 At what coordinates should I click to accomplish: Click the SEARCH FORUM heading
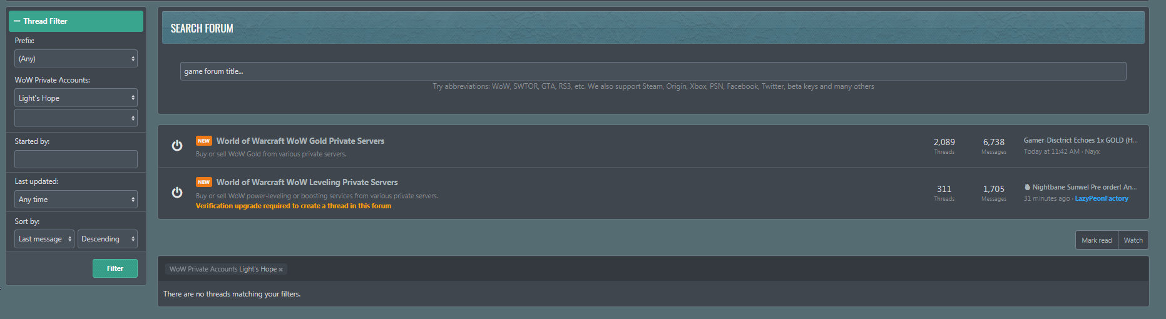[202, 28]
